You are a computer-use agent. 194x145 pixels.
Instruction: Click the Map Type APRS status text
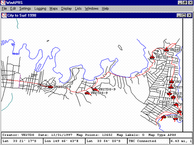click(x=162, y=135)
